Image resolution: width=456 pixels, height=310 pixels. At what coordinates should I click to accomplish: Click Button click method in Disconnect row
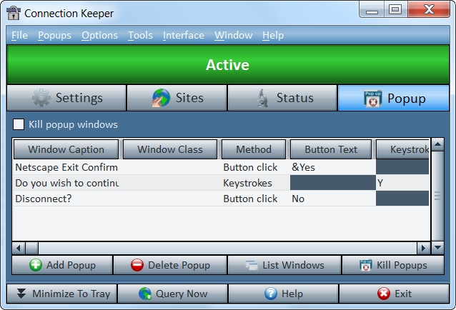[x=256, y=199]
